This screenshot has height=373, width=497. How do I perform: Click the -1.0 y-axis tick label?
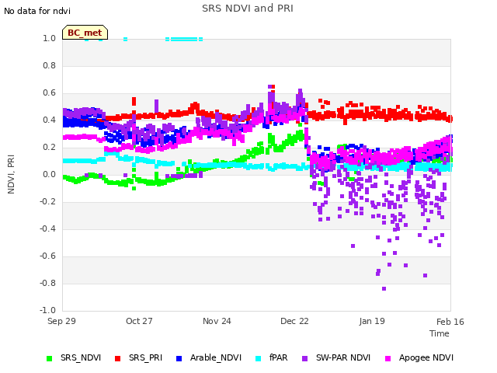tap(47, 310)
